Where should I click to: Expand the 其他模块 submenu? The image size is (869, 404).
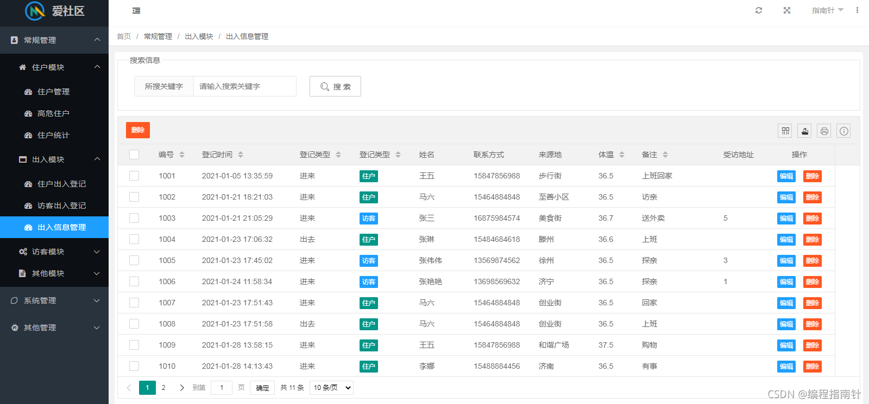tap(54, 273)
